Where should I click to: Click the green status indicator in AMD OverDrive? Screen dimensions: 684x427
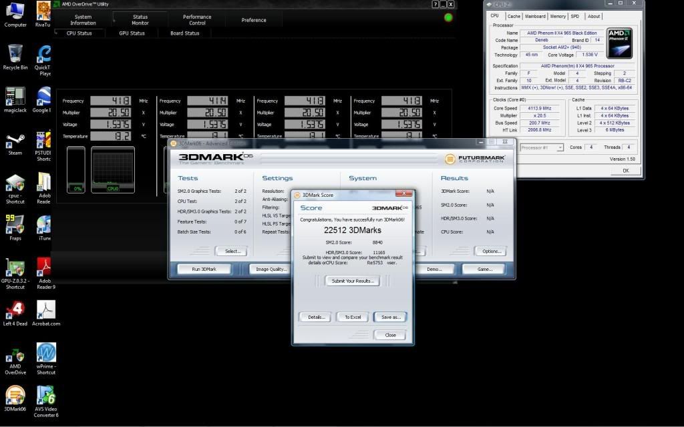pyautogui.click(x=448, y=18)
